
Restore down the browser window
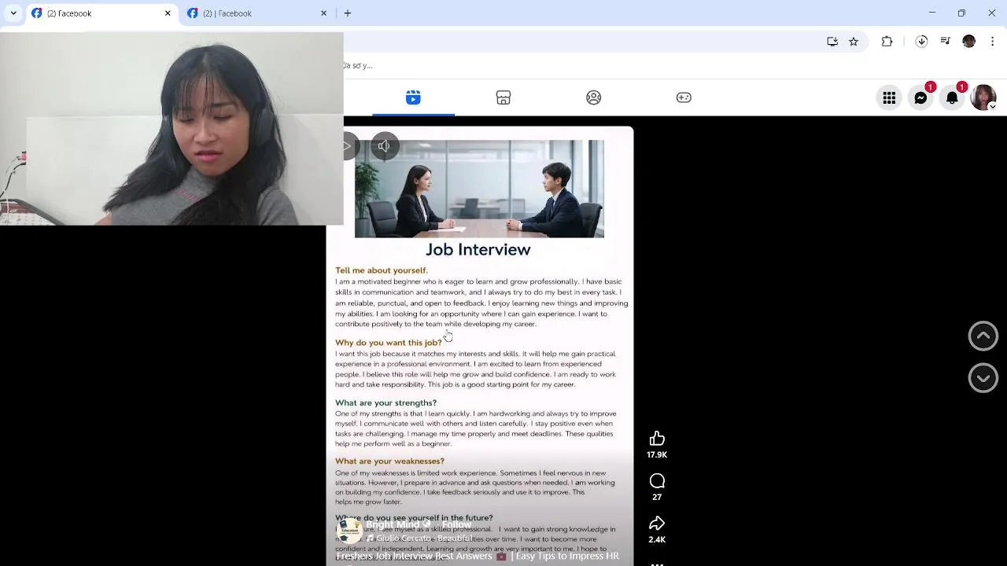961,13
